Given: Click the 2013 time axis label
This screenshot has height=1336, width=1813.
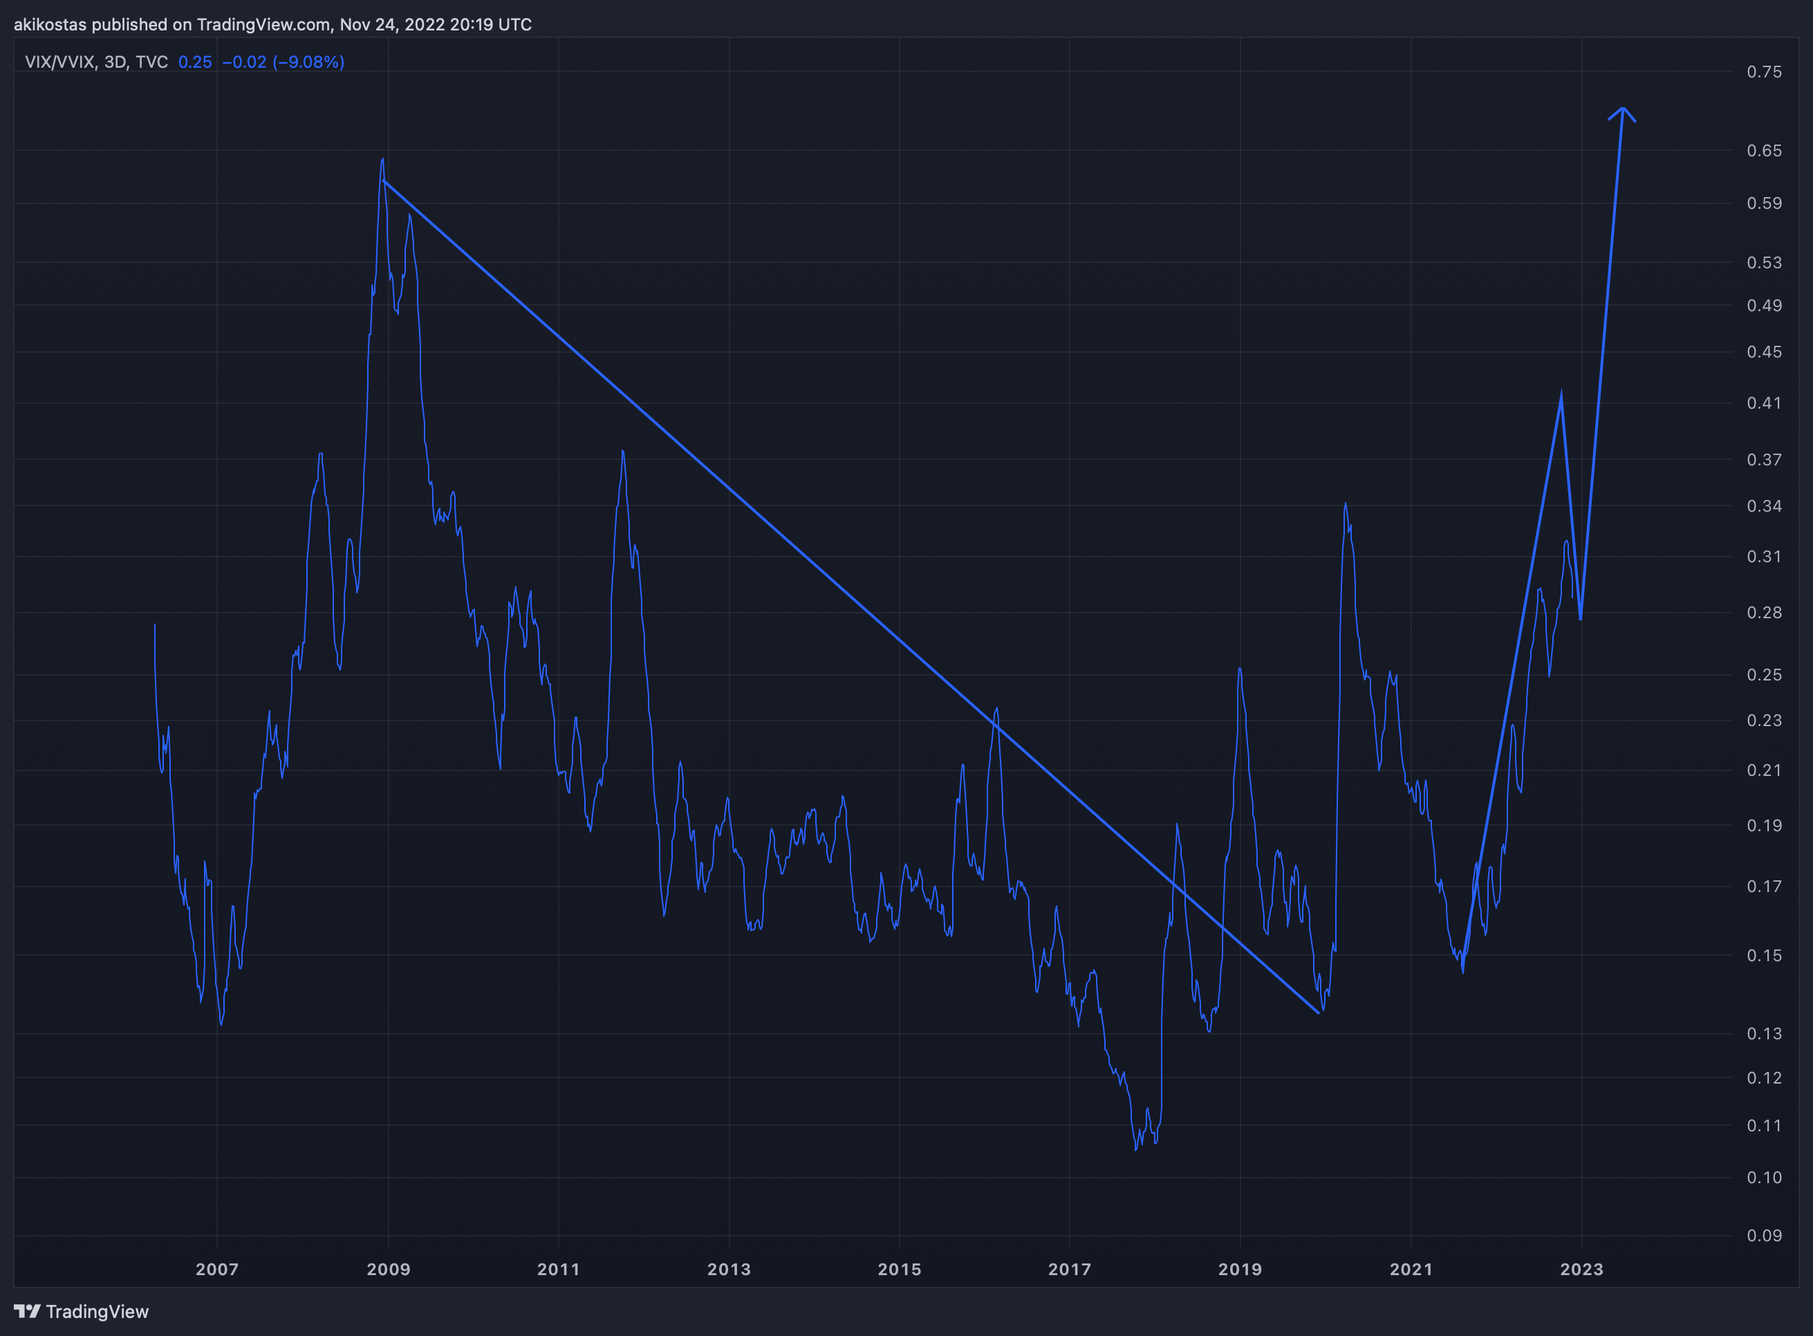Looking at the screenshot, I should (x=729, y=1269).
